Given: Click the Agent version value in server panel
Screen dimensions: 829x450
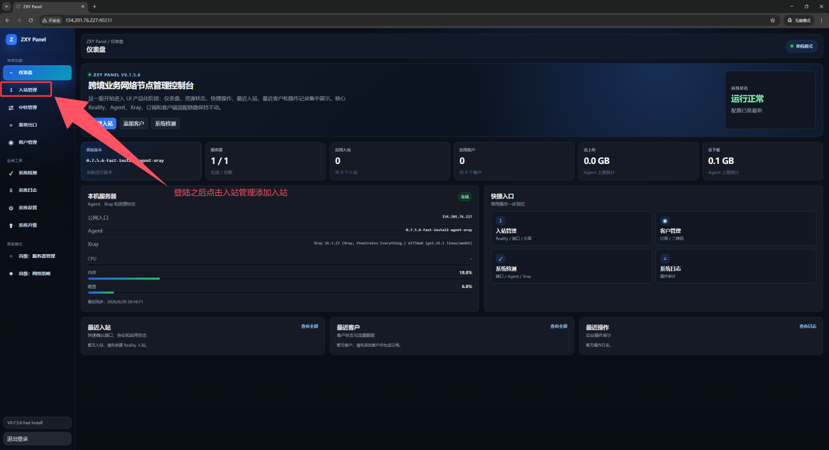Looking at the screenshot, I should pyautogui.click(x=439, y=230).
